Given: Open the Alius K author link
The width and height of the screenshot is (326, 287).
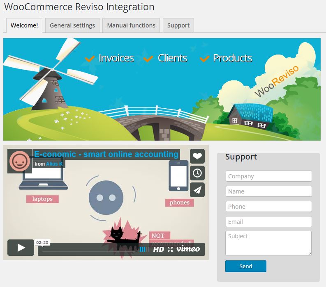Looking at the screenshot, I should (54, 164).
